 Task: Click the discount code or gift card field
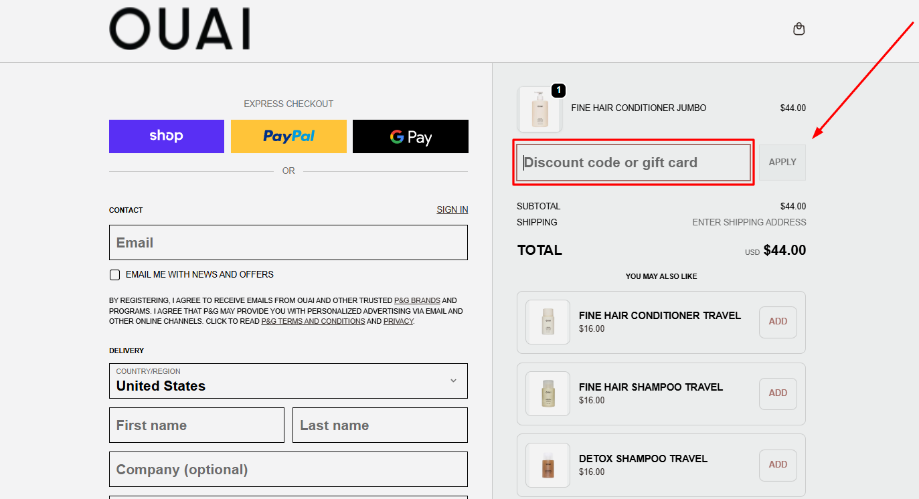(634, 163)
